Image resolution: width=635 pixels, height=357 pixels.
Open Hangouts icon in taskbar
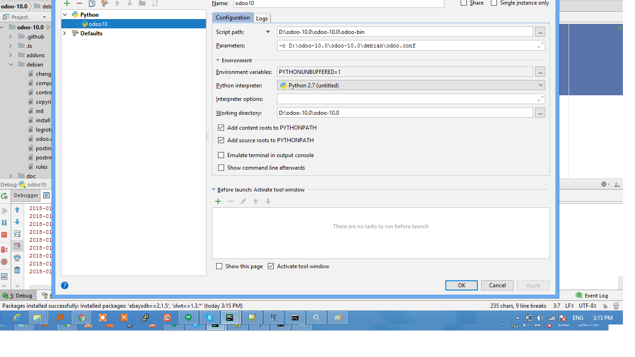[x=188, y=317]
